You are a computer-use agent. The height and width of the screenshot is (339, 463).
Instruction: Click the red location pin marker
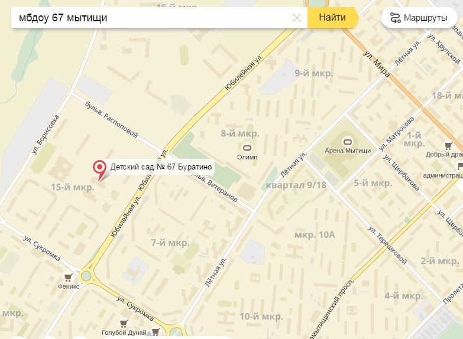point(100,169)
